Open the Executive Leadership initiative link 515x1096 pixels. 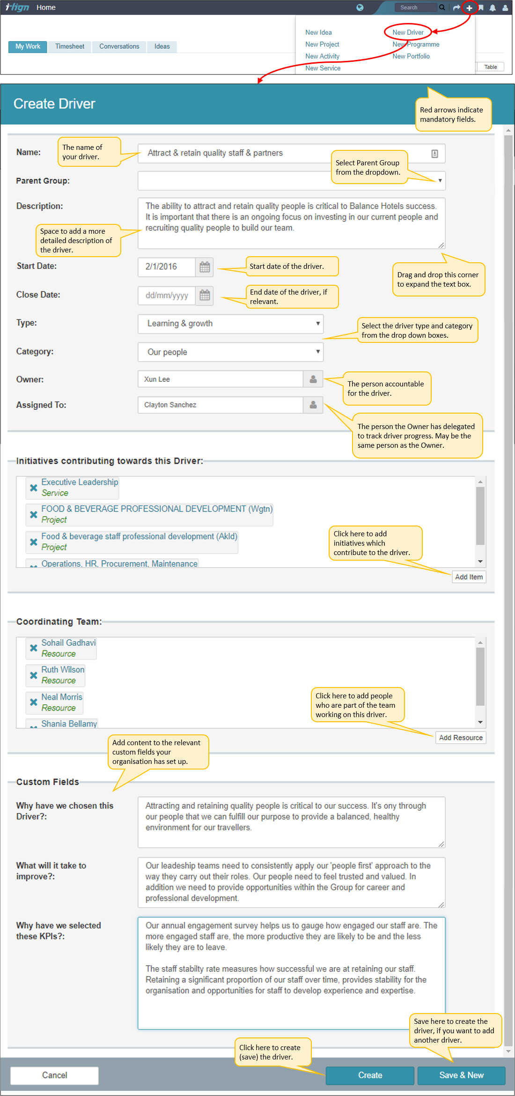[x=80, y=482]
